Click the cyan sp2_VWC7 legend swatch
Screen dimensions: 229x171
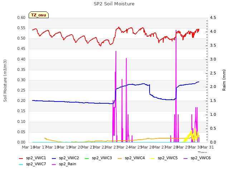point(21,165)
